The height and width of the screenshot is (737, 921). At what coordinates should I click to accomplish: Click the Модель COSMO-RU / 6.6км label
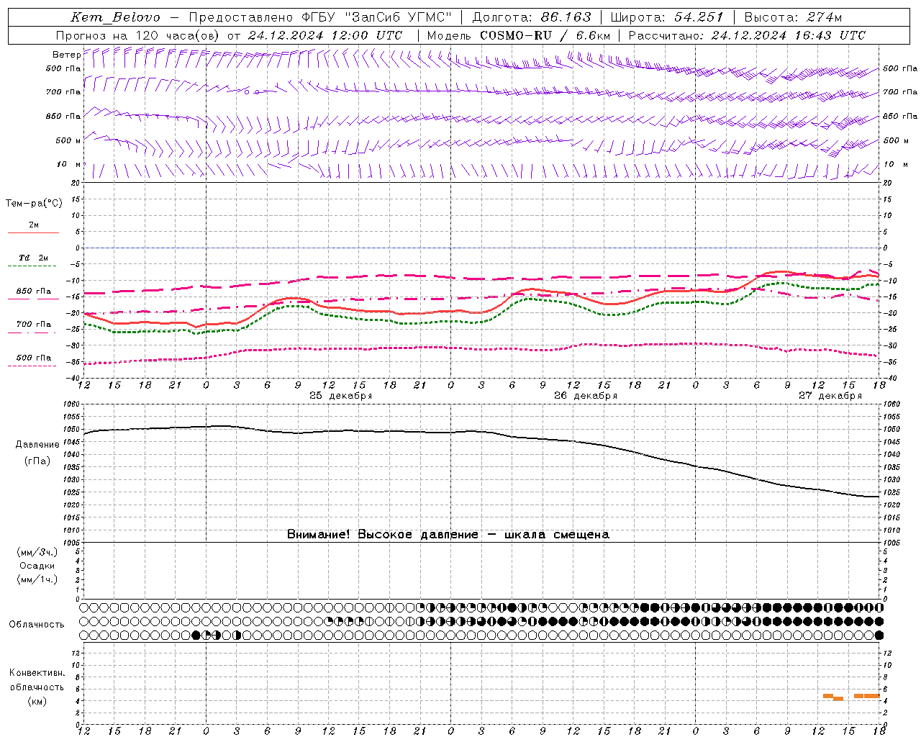519,35
